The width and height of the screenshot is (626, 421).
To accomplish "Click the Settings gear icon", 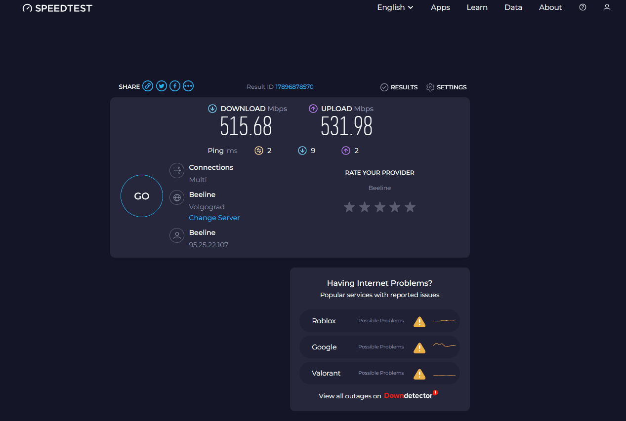I will tap(430, 87).
